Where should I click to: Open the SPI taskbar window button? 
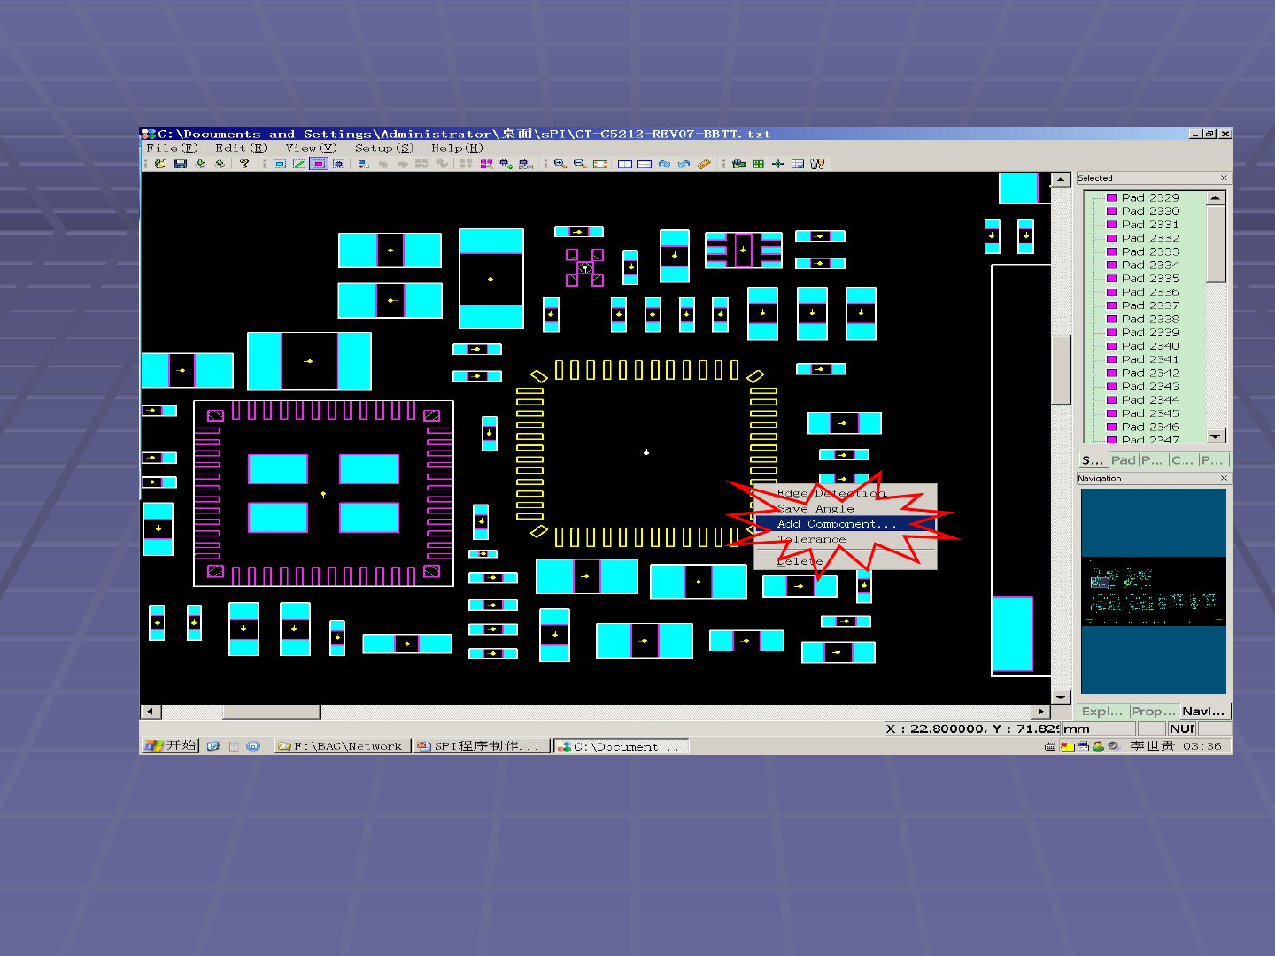[x=481, y=746]
